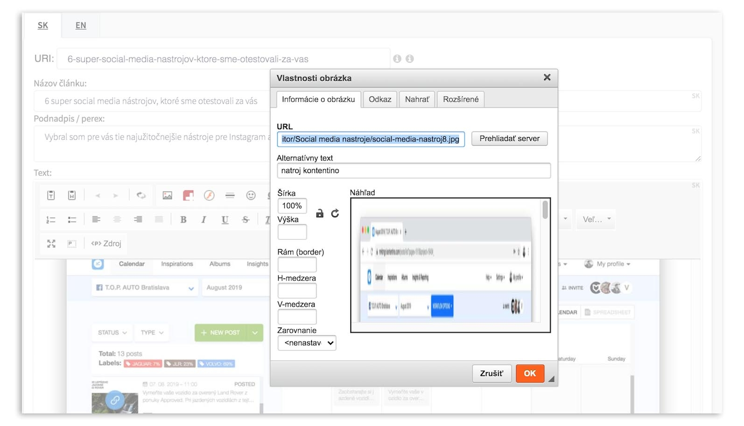This screenshot has height=426, width=744.
Task: Click the Alternatívny text input field
Action: point(414,171)
